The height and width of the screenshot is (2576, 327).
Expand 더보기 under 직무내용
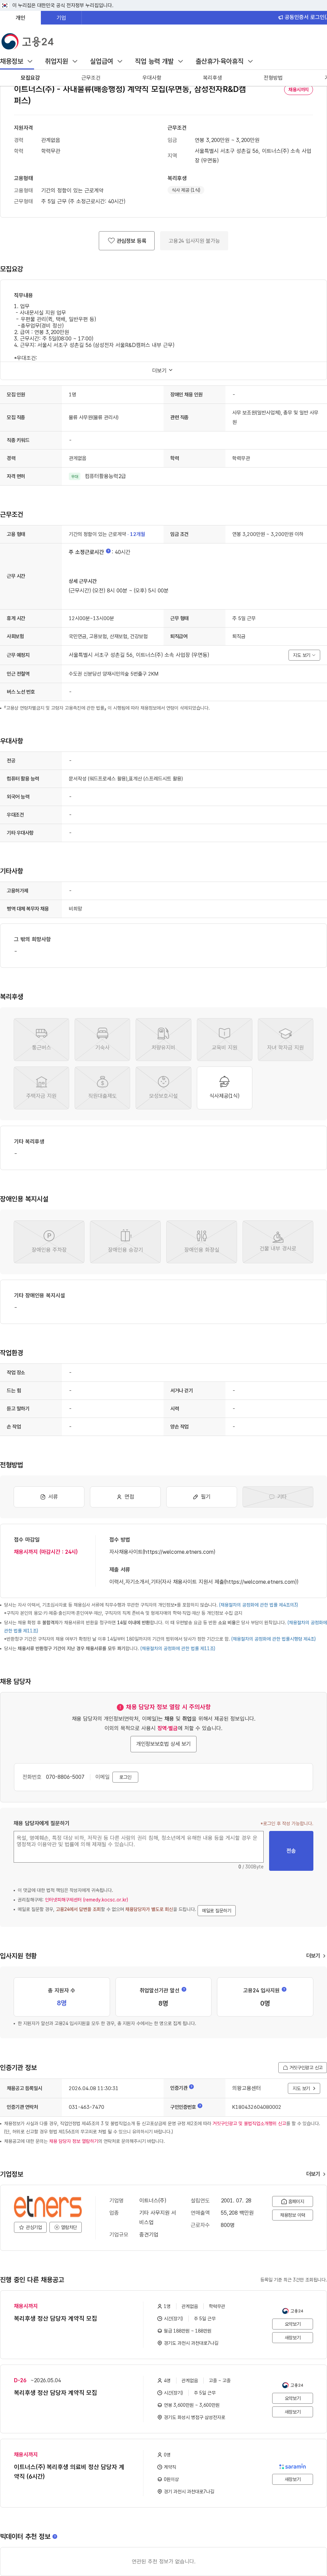(163, 370)
